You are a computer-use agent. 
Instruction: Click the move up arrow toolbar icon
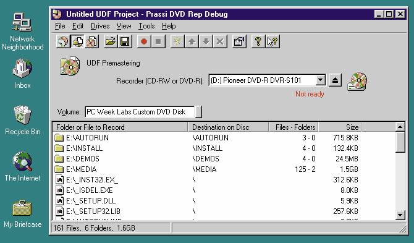[x=192, y=41]
